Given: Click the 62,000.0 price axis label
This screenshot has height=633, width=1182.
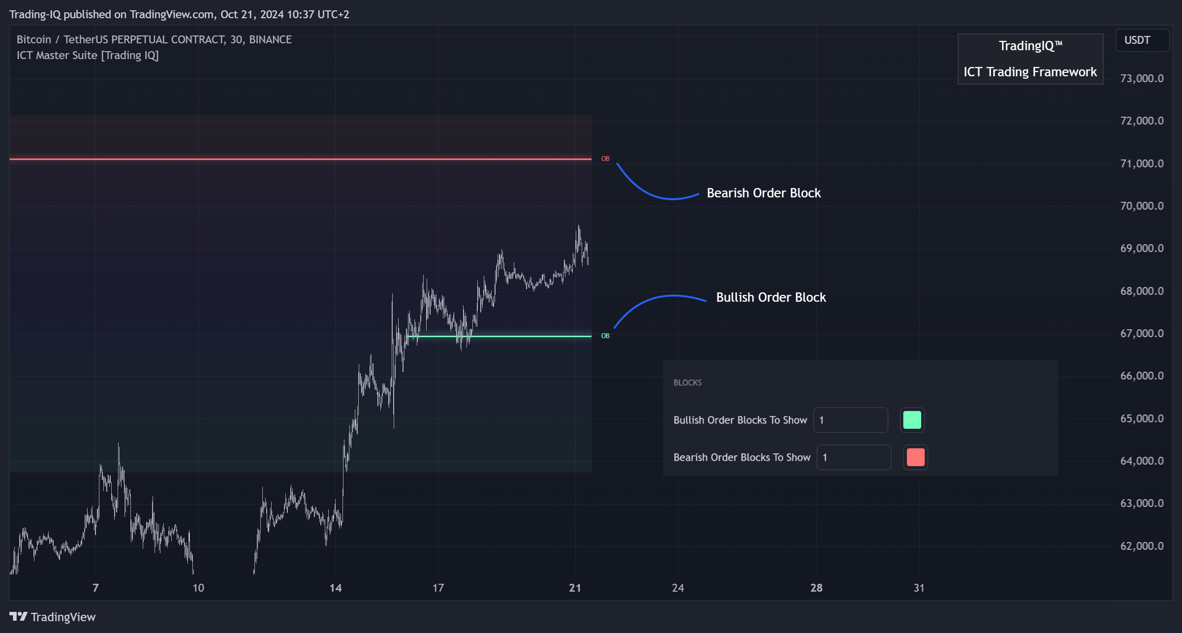Looking at the screenshot, I should [1142, 546].
